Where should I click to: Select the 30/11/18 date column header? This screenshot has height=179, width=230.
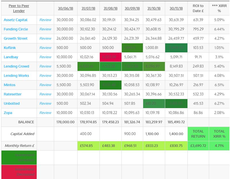pyautogui.click(x=176, y=8)
